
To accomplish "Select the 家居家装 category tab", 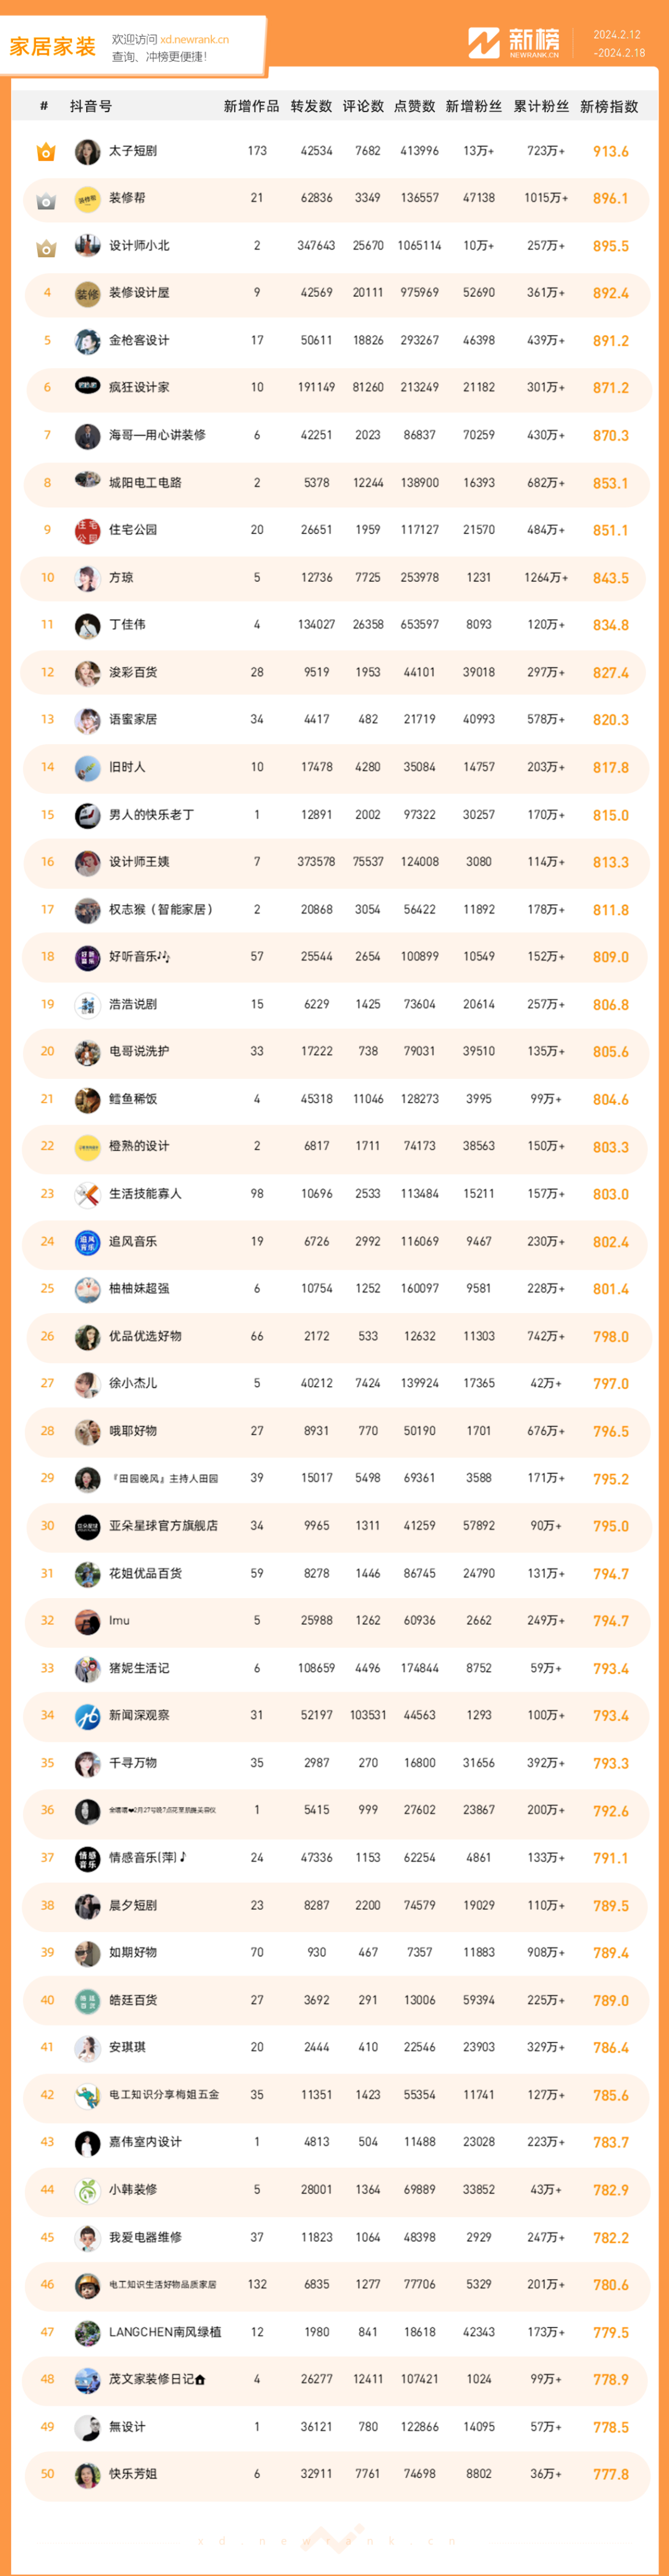I will (x=53, y=46).
